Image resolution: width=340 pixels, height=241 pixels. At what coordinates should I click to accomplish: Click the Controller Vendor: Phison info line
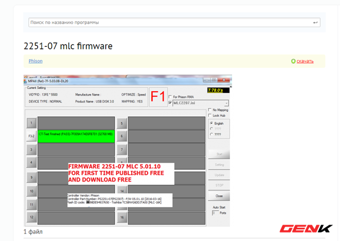tap(83, 195)
